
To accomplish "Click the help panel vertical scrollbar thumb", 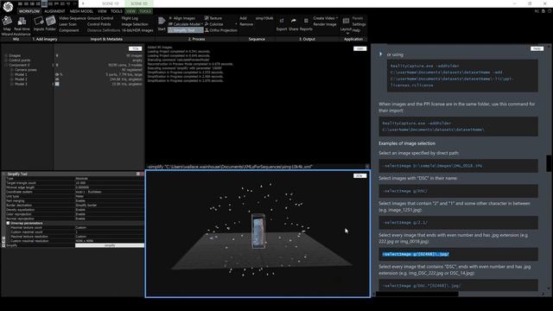I will 549,163.
